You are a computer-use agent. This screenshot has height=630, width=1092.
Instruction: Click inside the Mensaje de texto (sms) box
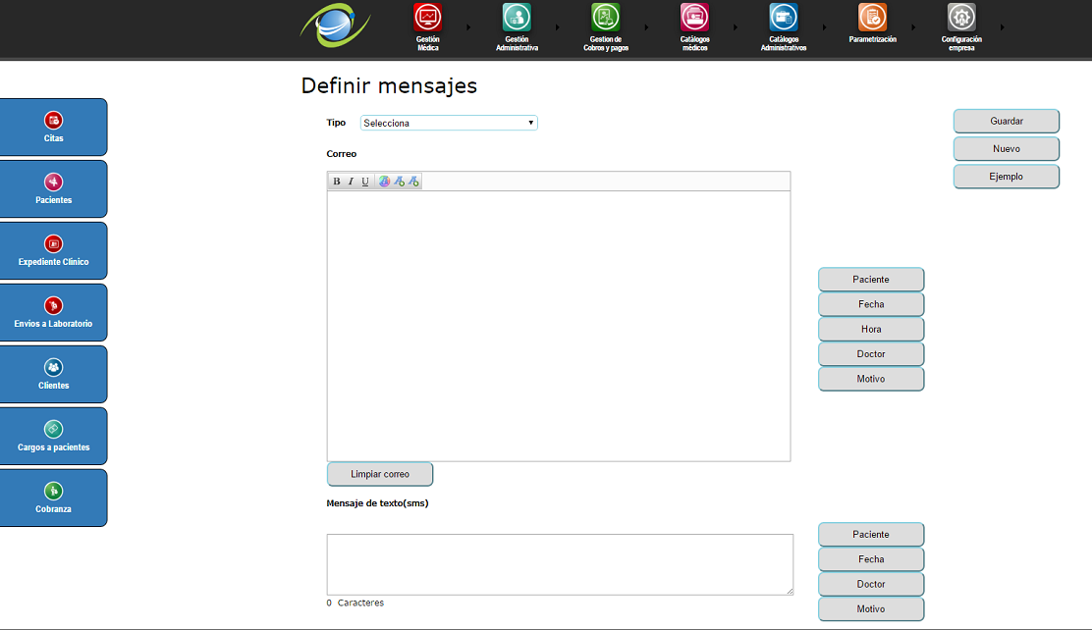(x=560, y=564)
